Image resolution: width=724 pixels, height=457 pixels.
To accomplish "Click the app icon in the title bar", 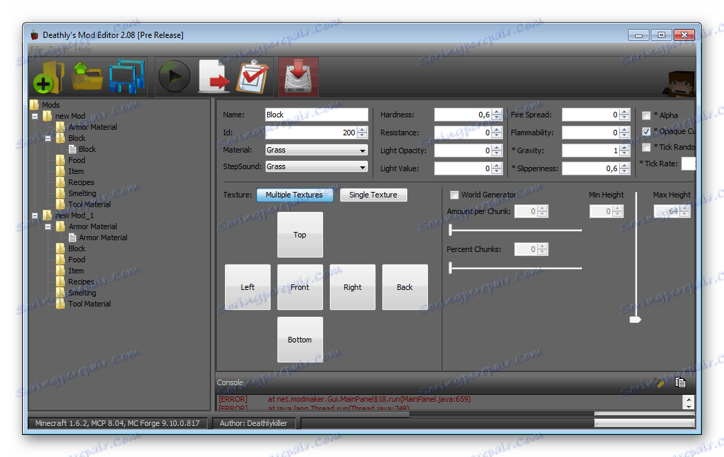I will pyautogui.click(x=35, y=35).
